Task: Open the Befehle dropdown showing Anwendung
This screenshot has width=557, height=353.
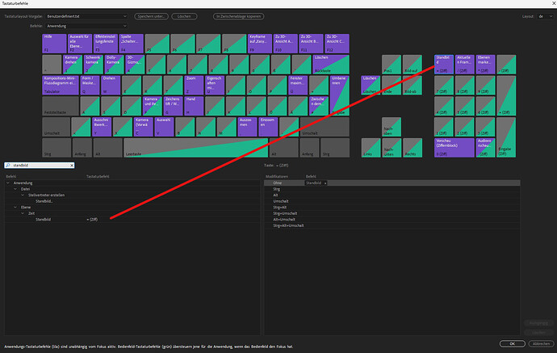Action: (x=86, y=26)
